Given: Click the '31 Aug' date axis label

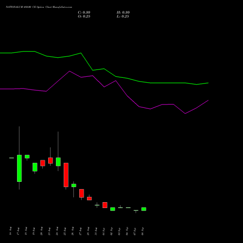Looking at the screenshot, I should click(96, 231).
